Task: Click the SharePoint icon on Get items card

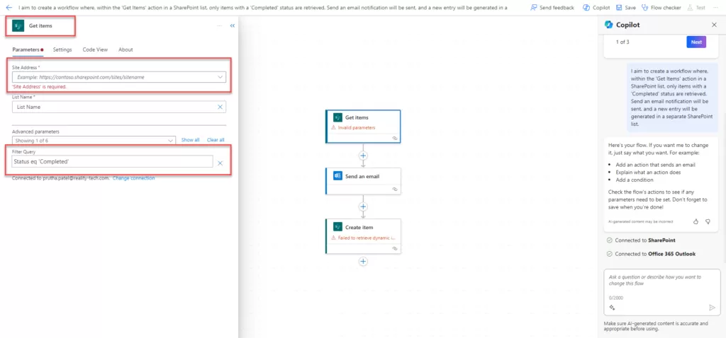Action: coord(337,118)
